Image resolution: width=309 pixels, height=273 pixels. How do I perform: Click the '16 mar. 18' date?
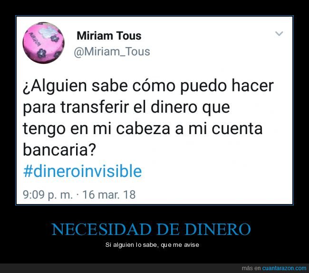pos(109,195)
